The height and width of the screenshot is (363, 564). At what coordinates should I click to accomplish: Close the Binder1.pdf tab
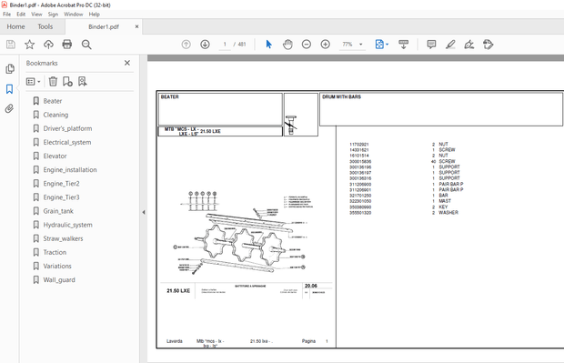click(136, 26)
